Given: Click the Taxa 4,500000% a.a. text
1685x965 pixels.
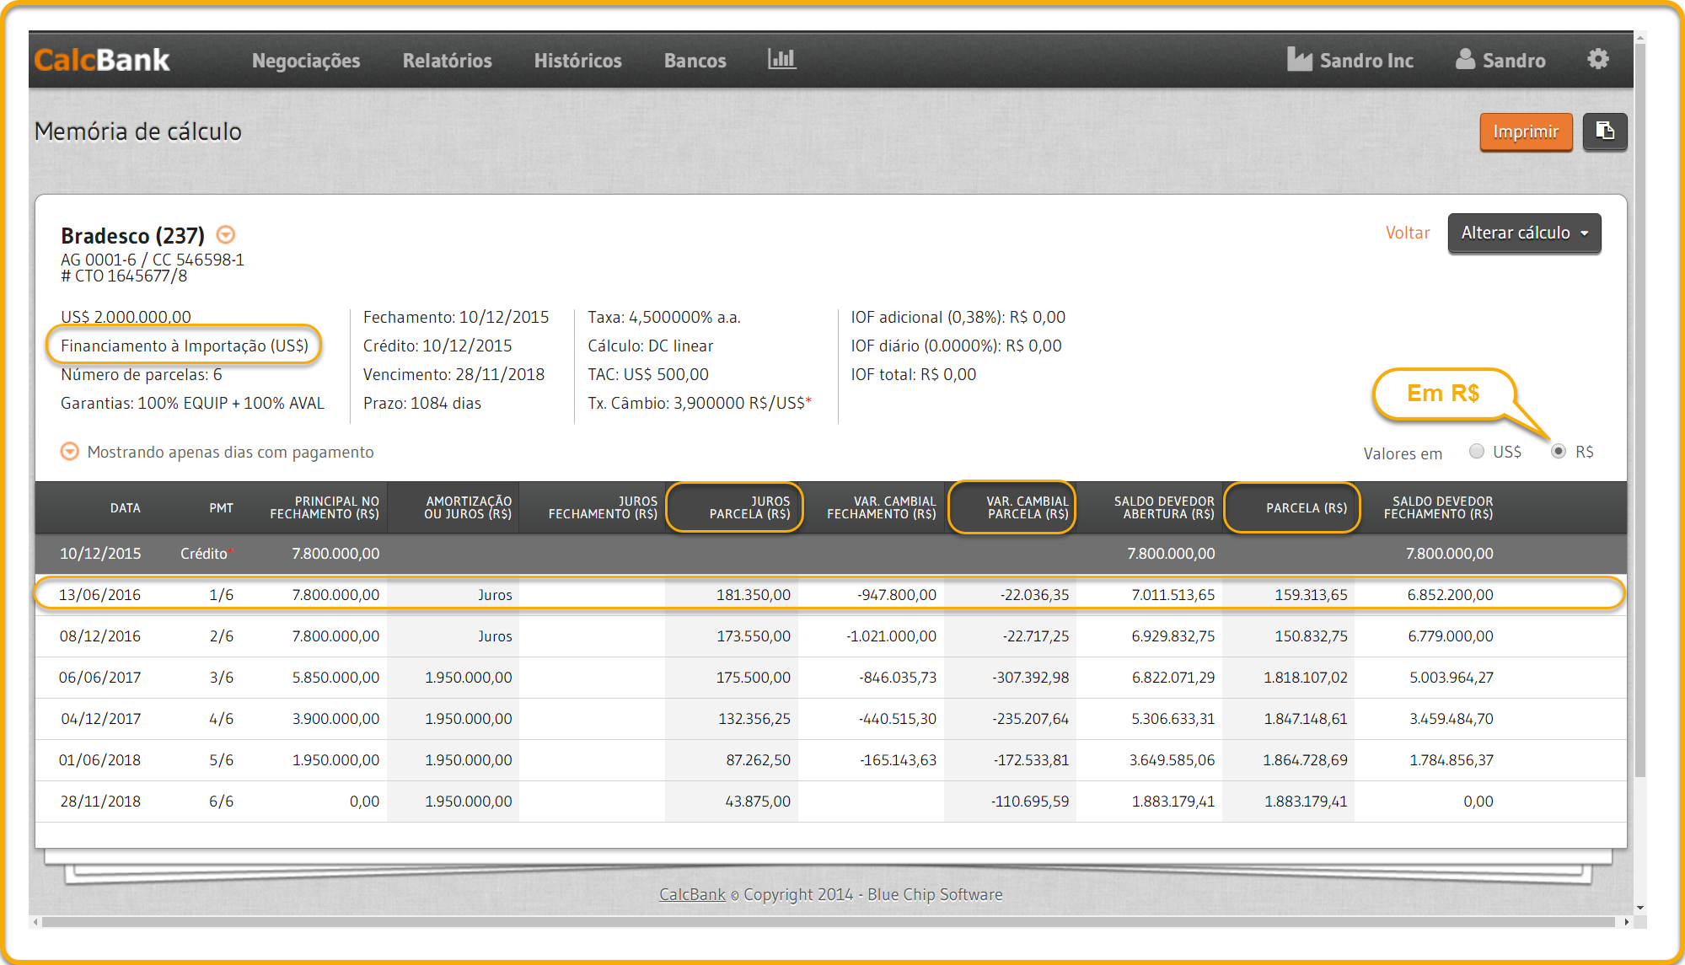Looking at the screenshot, I should tap(664, 317).
